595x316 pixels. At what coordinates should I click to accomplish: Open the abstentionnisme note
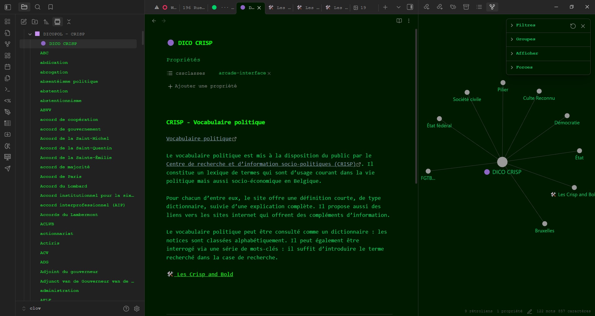coord(61,101)
